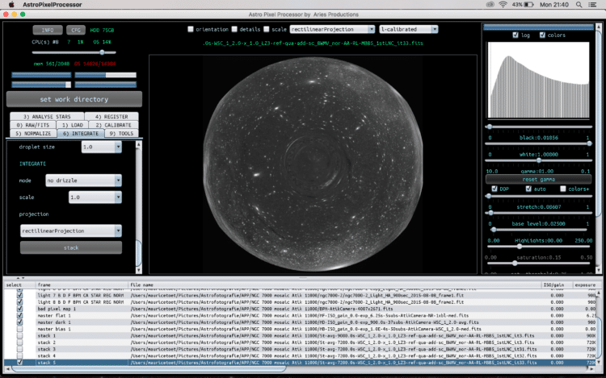Open the integrate mode no drizzle dropdown
Screen dimensions: 606x378
tap(83, 181)
